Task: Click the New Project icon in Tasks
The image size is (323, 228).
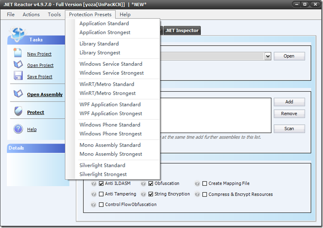Action: click(18, 53)
